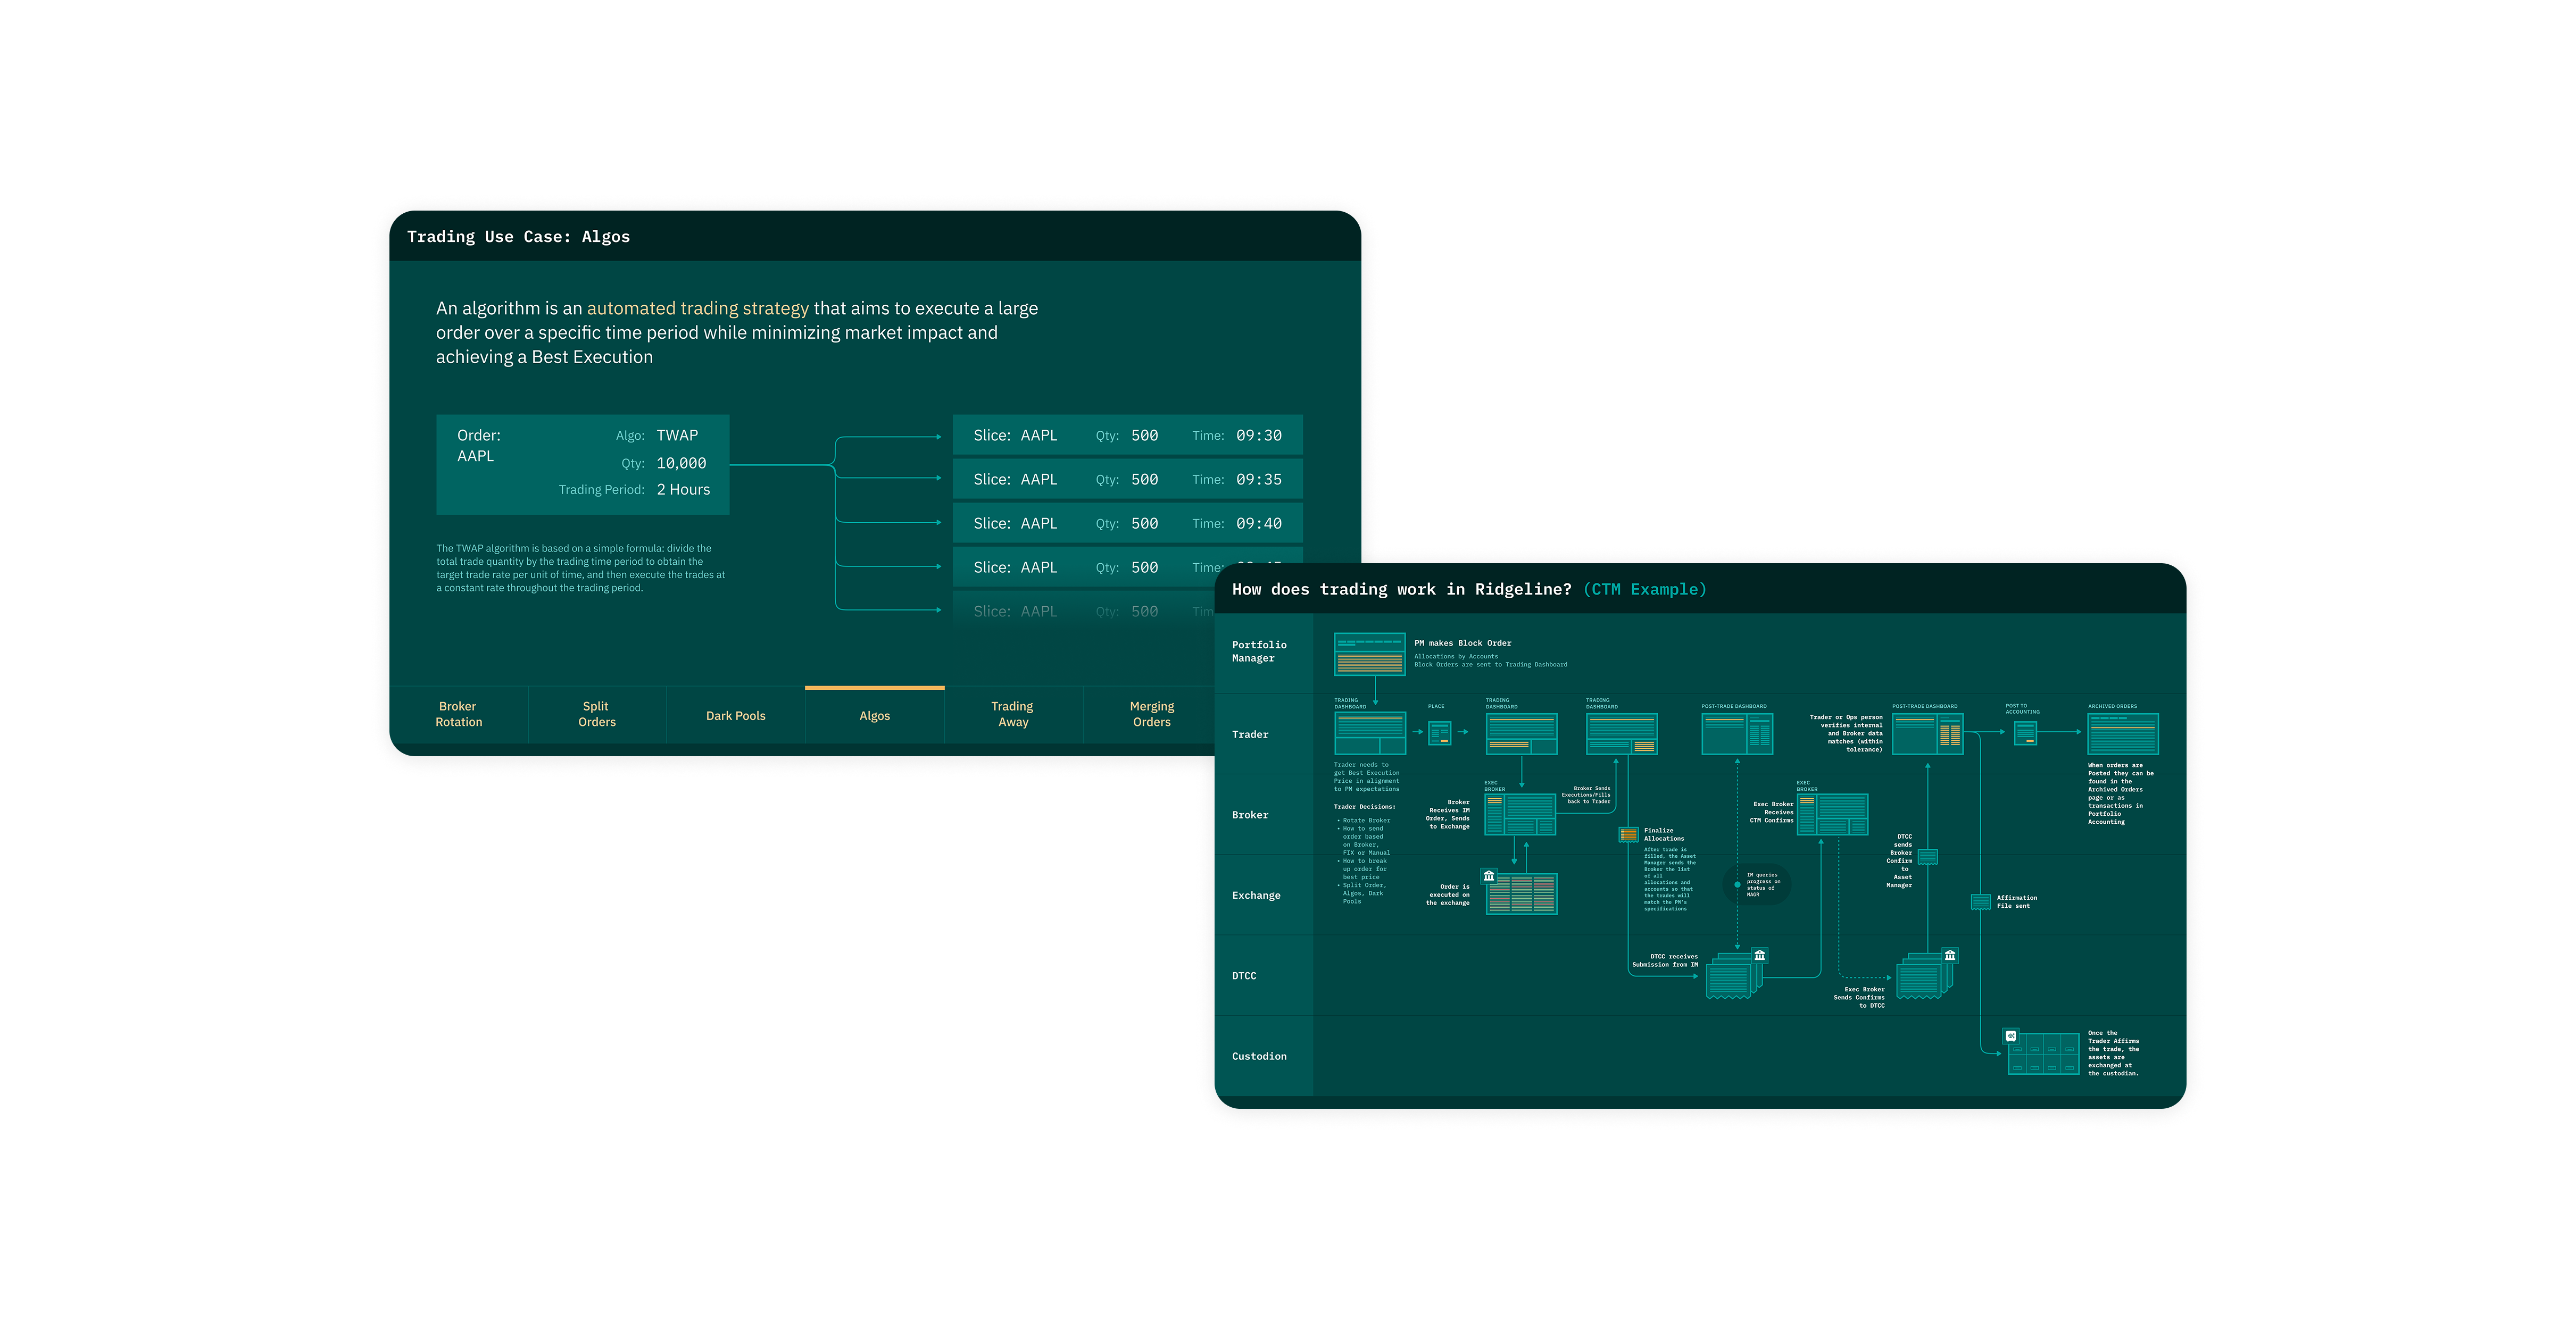The image size is (2576, 1321).
Task: Click the first Post-Trade Dashboard thumbnail
Action: point(1737,734)
